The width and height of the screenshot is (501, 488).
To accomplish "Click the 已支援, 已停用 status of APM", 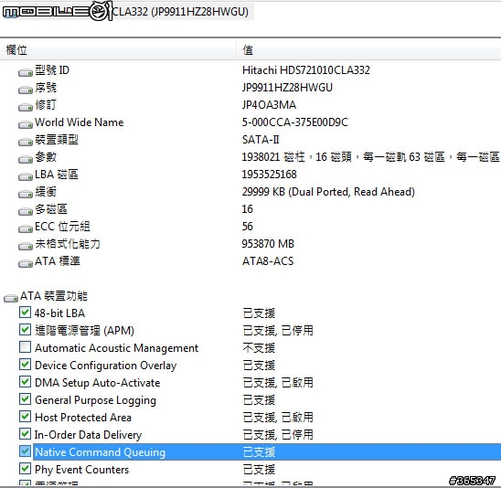I will (278, 330).
